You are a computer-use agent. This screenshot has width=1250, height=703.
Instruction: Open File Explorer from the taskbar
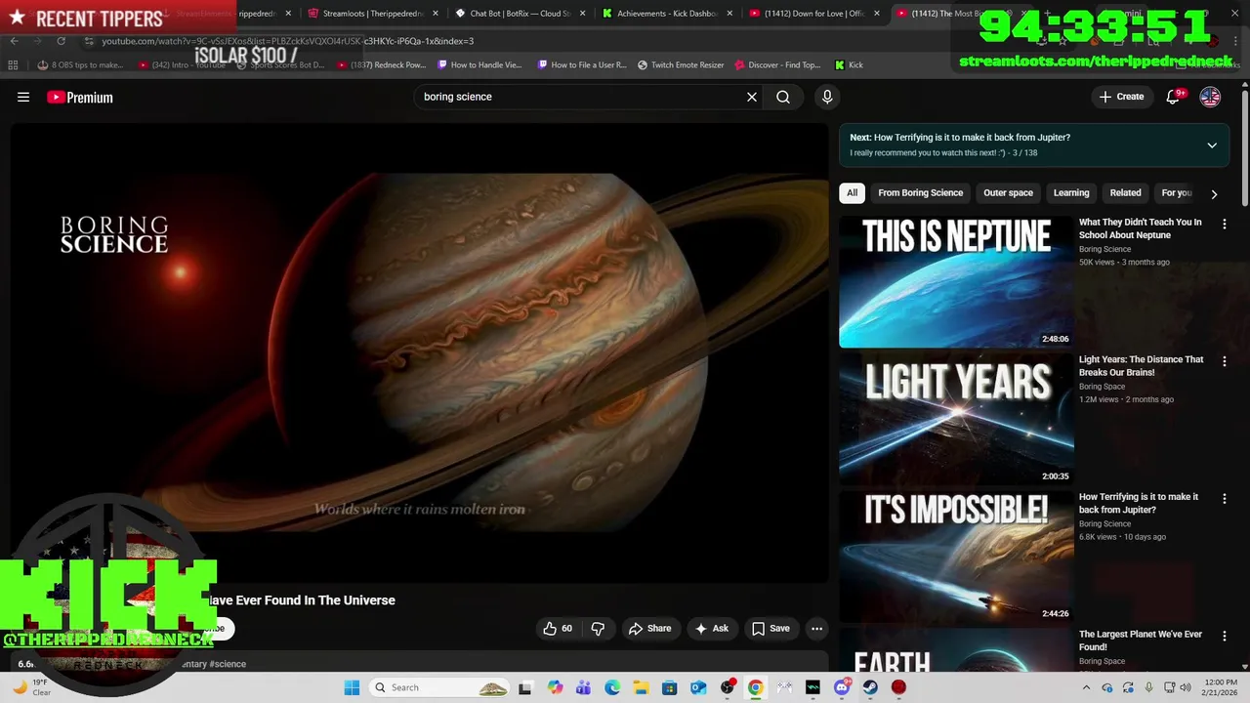(641, 687)
